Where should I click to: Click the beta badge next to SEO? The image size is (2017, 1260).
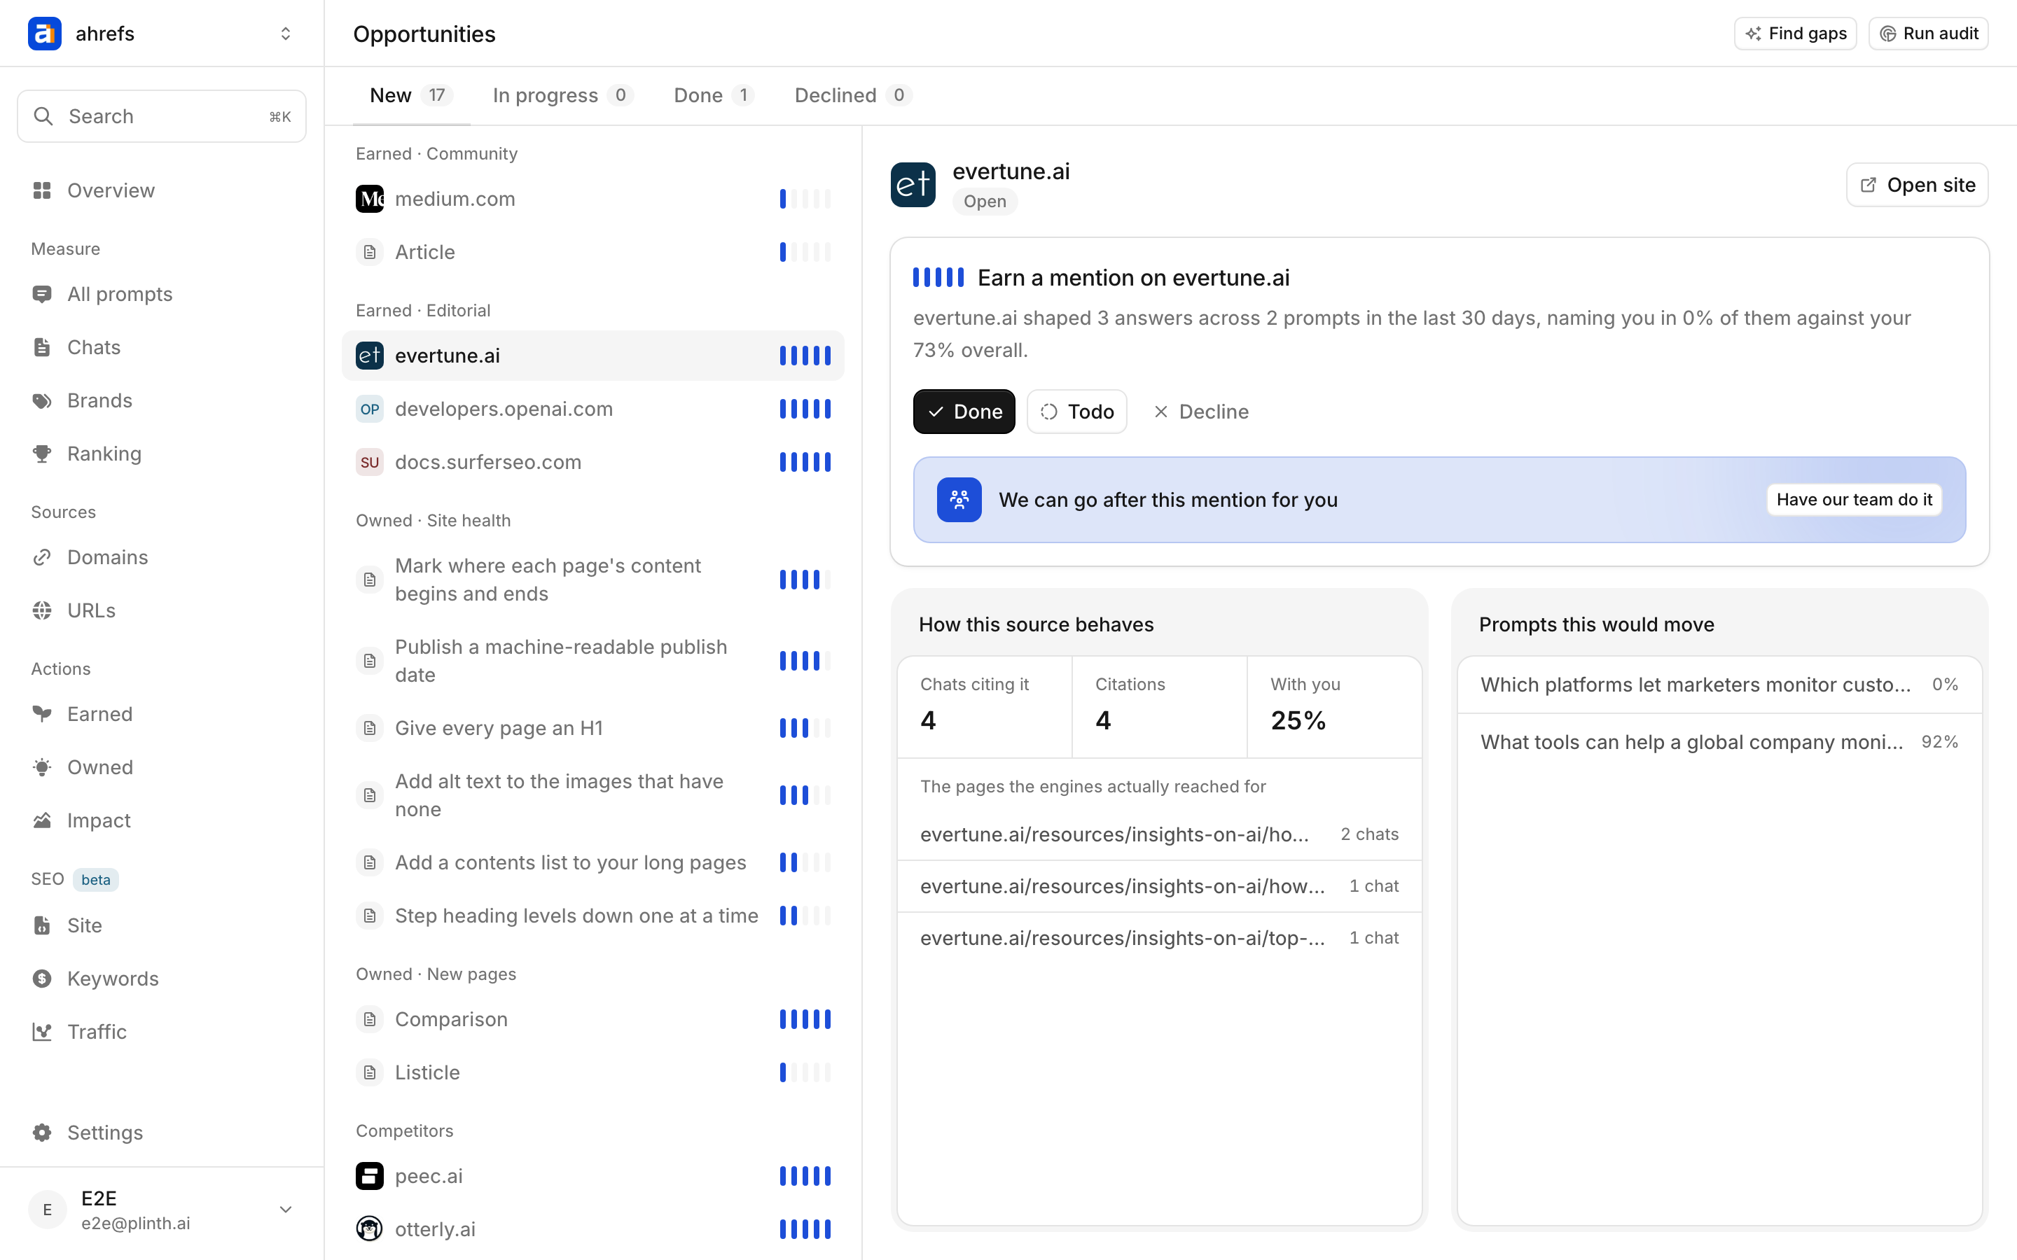[96, 880]
